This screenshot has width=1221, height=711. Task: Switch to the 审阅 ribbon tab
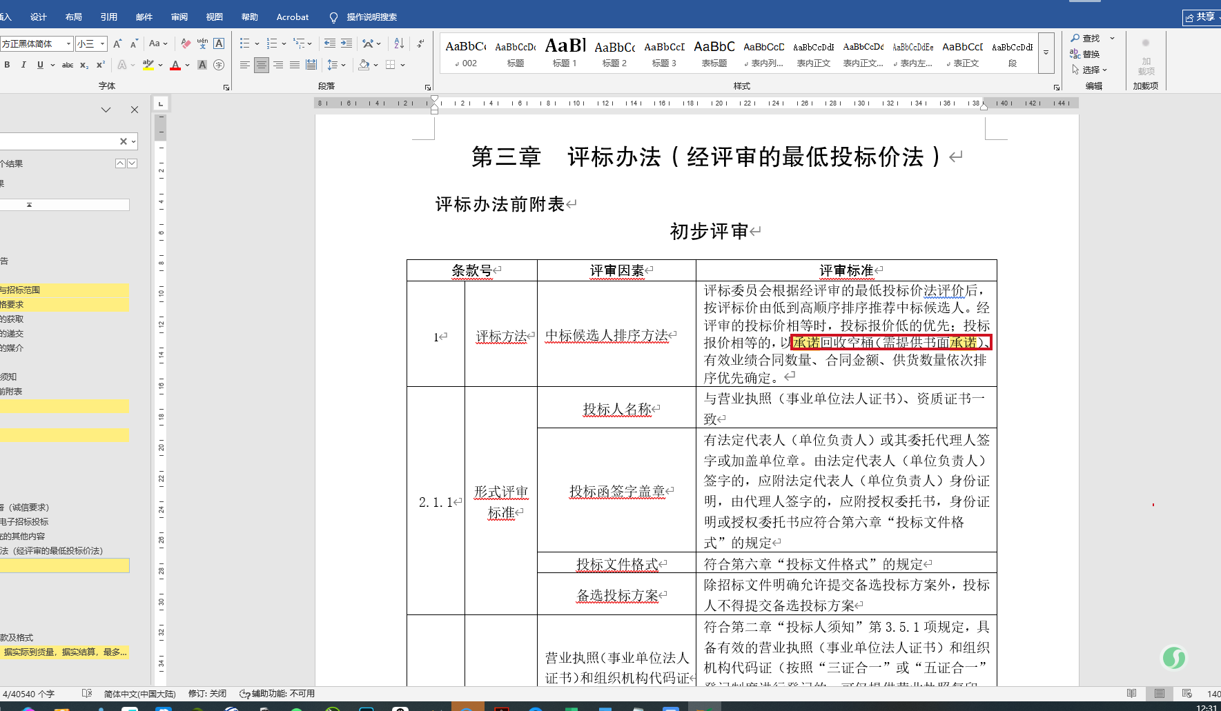[179, 17]
